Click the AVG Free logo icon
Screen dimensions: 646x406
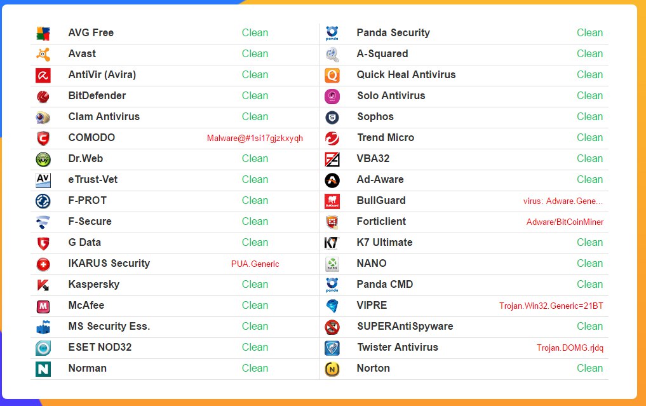43,33
